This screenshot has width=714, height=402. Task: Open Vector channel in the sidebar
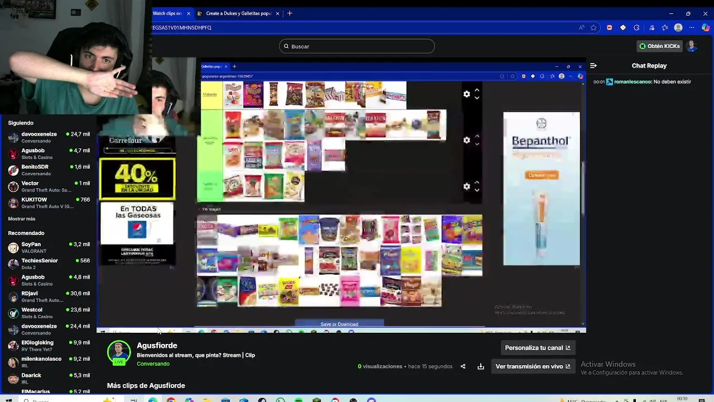(x=49, y=186)
